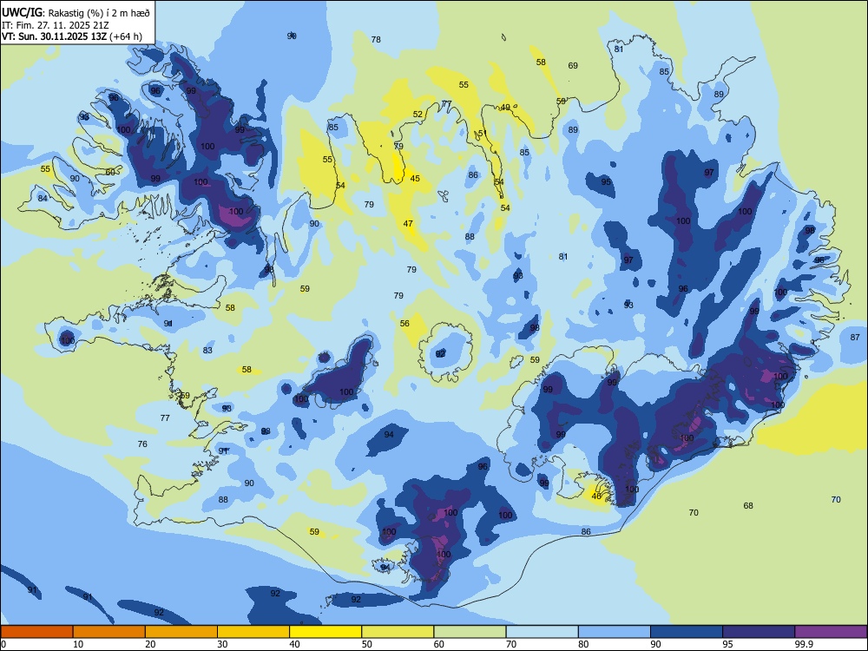Click the bright yellow 40–50 legend swatch

point(325,632)
